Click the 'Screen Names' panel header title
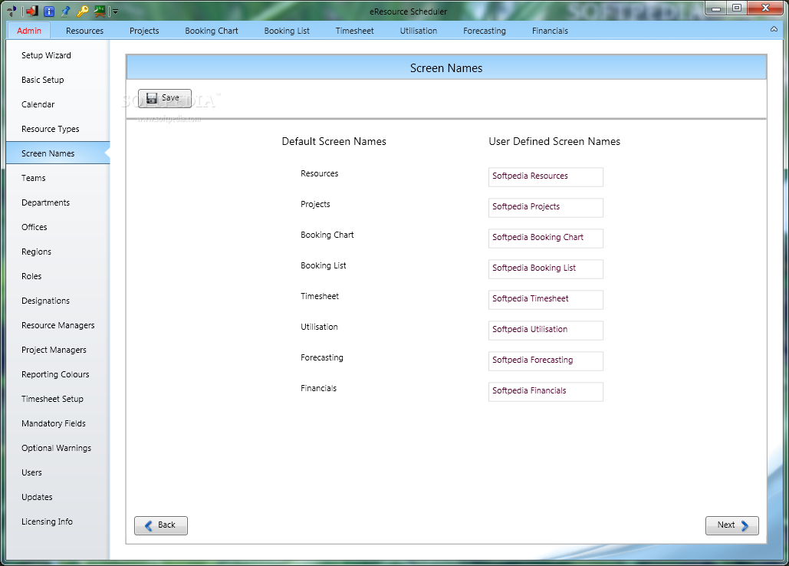Screen dimensions: 789x566 point(446,68)
